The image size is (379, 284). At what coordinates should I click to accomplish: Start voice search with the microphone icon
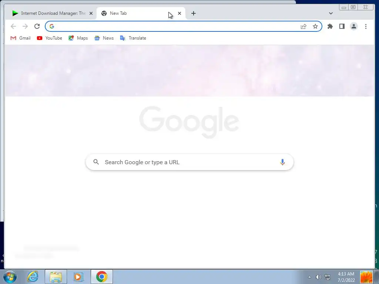pyautogui.click(x=282, y=162)
